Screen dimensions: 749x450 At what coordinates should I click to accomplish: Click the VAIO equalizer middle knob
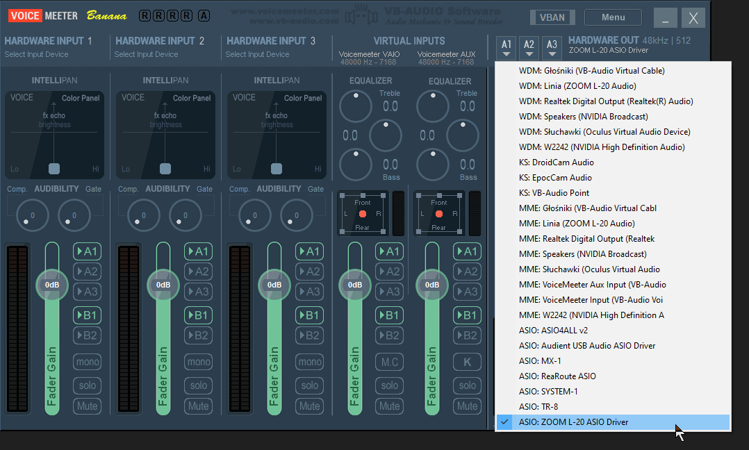tap(386, 135)
